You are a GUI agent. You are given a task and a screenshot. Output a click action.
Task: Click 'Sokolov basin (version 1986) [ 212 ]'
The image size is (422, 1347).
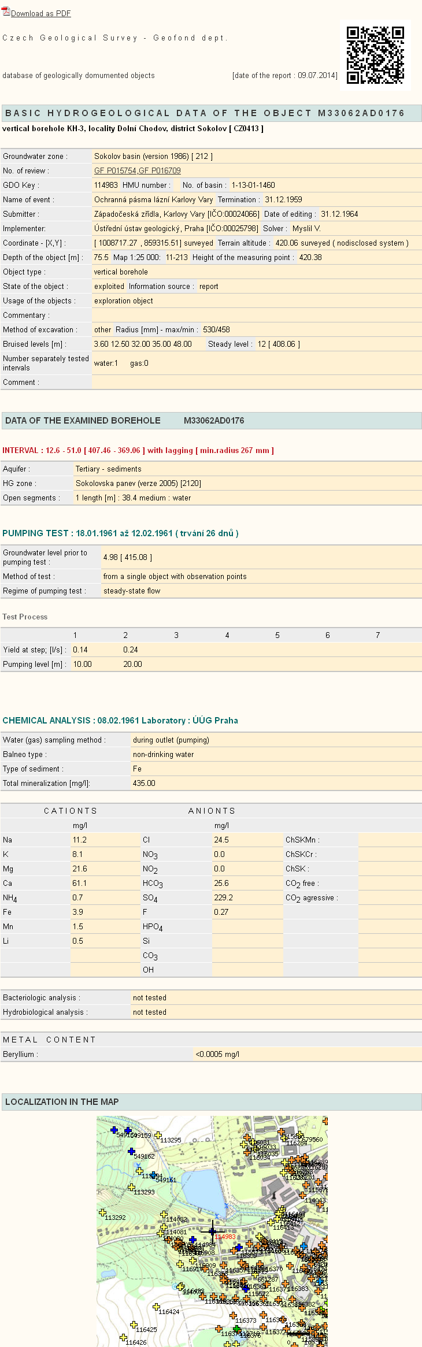(153, 156)
